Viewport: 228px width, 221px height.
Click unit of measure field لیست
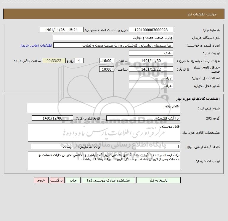click(52, 147)
